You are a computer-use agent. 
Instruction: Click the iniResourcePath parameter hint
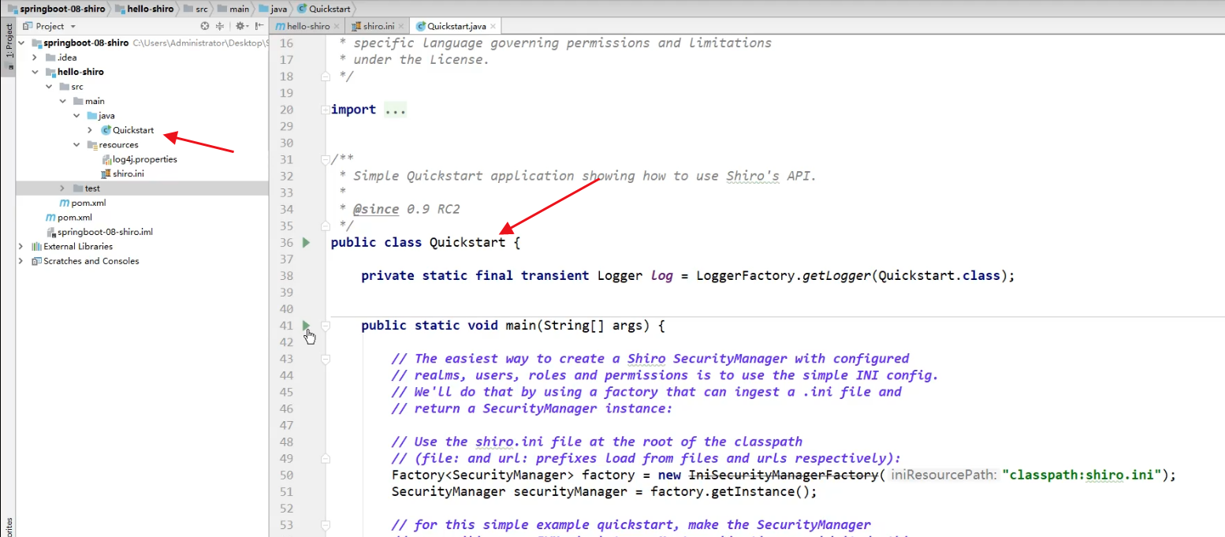pyautogui.click(x=944, y=475)
